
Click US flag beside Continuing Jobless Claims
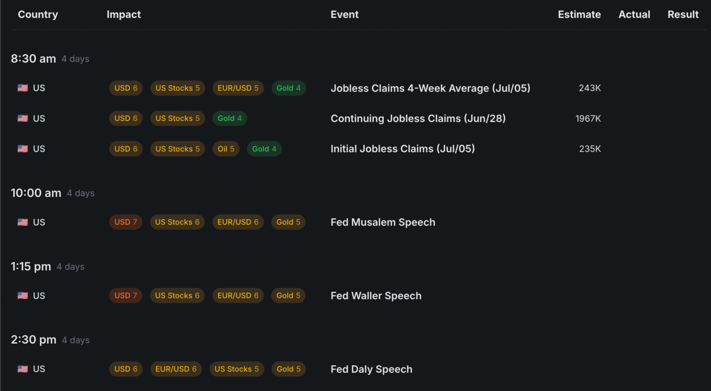tap(23, 119)
